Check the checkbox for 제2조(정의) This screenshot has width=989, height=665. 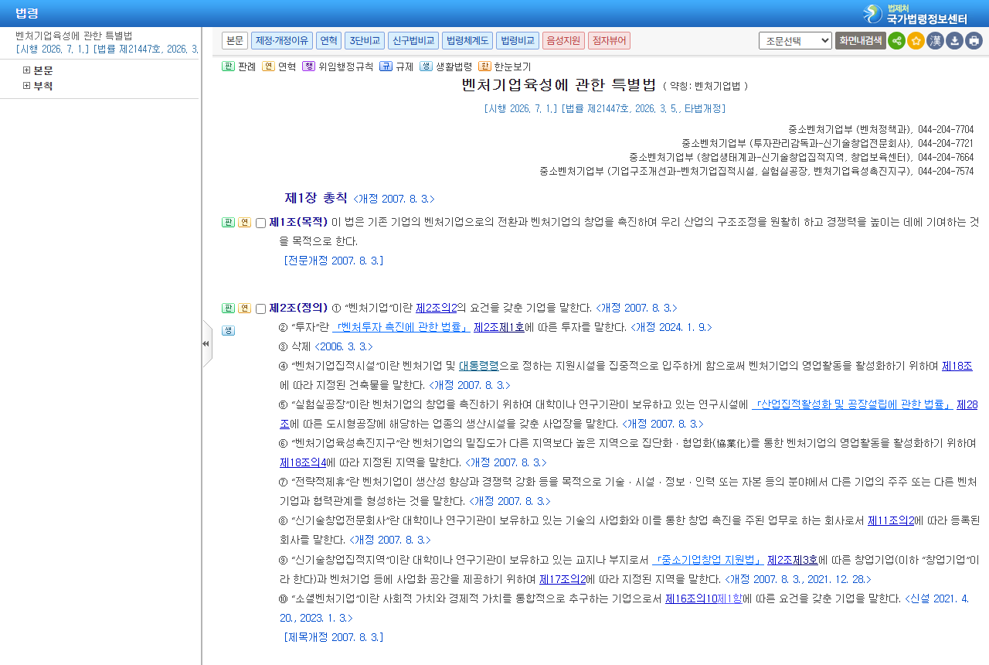click(260, 309)
